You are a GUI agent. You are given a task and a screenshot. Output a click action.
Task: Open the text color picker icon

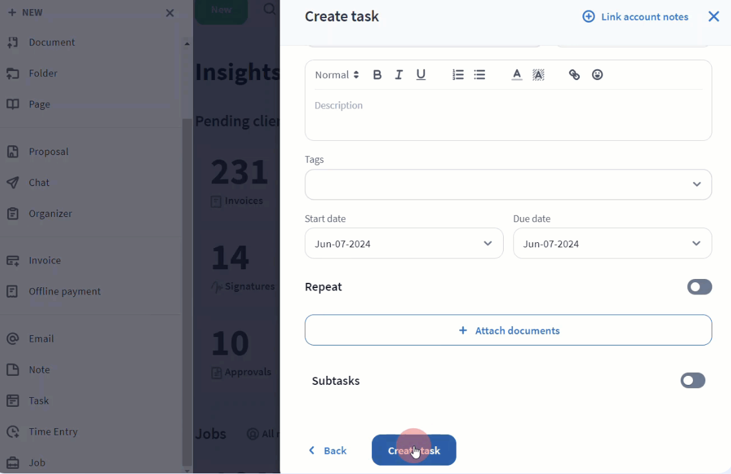[x=517, y=74]
